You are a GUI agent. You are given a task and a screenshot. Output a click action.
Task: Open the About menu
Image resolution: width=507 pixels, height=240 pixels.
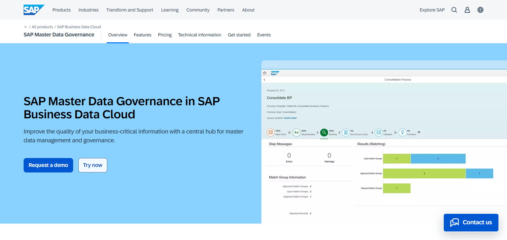[248, 10]
